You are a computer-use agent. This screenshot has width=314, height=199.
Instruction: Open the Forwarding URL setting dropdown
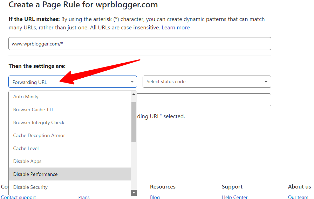point(73,82)
